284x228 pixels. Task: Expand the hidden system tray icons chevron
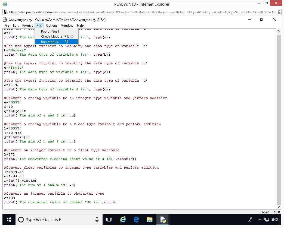(x=260, y=220)
